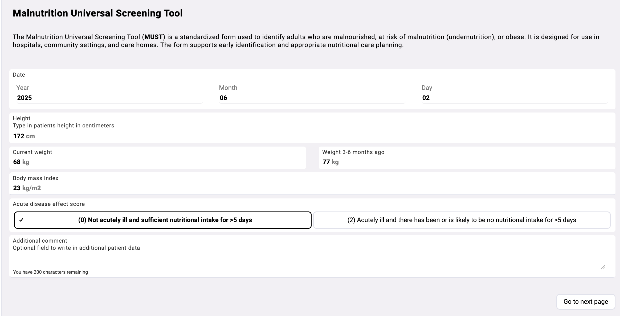This screenshot has height=316, width=620.
Task: Click the characters remaining counter text
Action: point(50,272)
